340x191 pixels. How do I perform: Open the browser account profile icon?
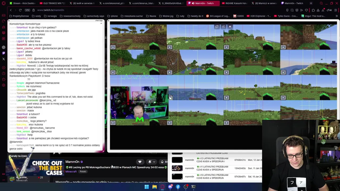318,10
